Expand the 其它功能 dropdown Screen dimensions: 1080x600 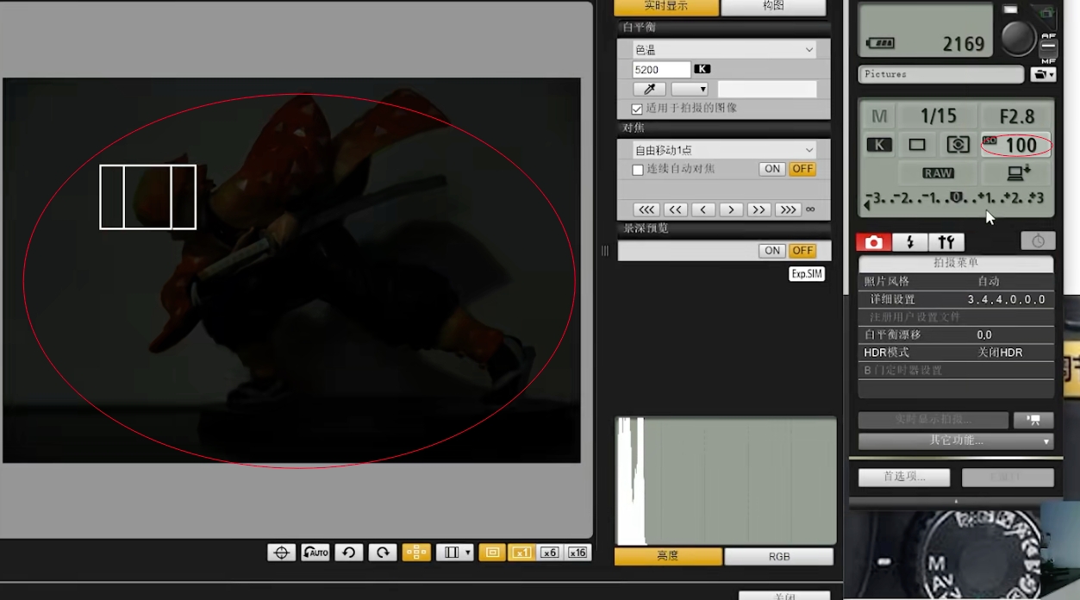(956, 441)
